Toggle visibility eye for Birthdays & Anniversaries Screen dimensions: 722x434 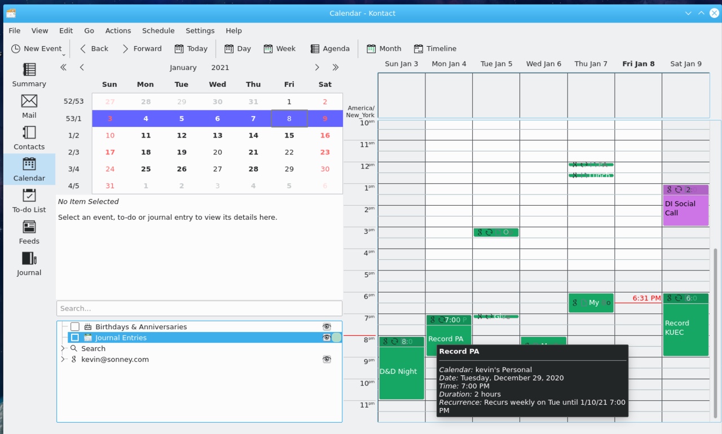(327, 326)
